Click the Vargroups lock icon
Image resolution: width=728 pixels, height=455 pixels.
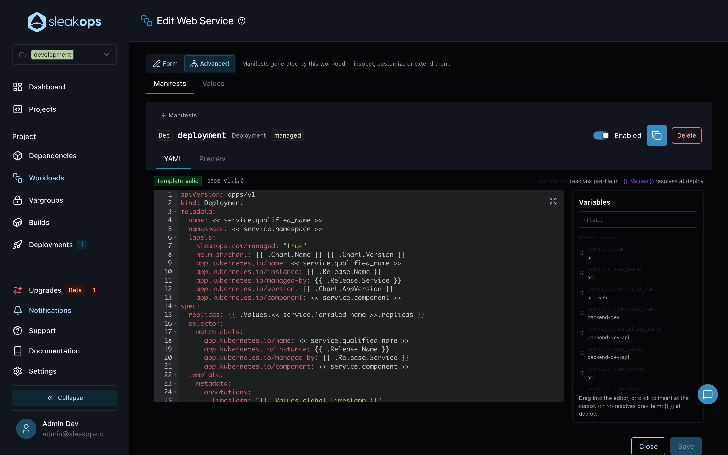point(18,200)
